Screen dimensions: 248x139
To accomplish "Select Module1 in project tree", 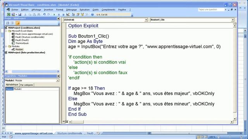I will click(x=19, y=49).
